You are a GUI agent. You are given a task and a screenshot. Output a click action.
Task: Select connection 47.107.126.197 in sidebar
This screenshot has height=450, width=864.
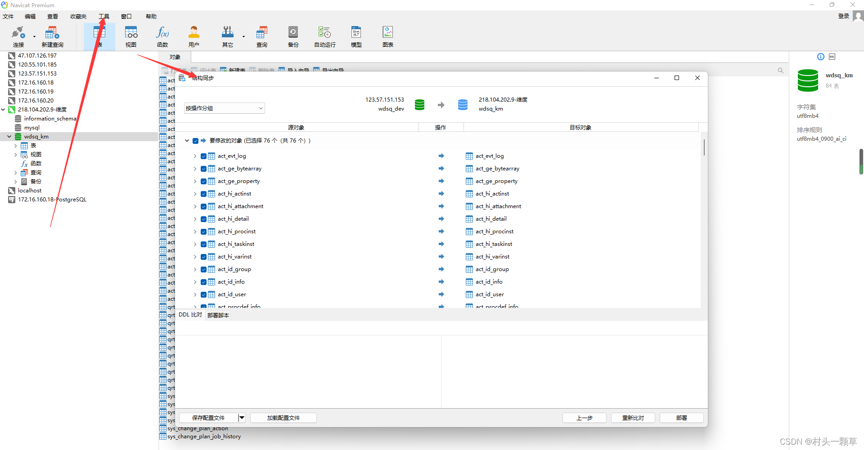click(37, 56)
